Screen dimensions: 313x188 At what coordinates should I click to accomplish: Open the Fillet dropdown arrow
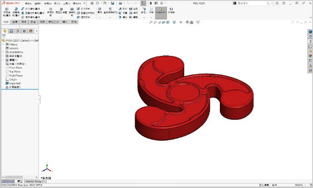[100, 17]
